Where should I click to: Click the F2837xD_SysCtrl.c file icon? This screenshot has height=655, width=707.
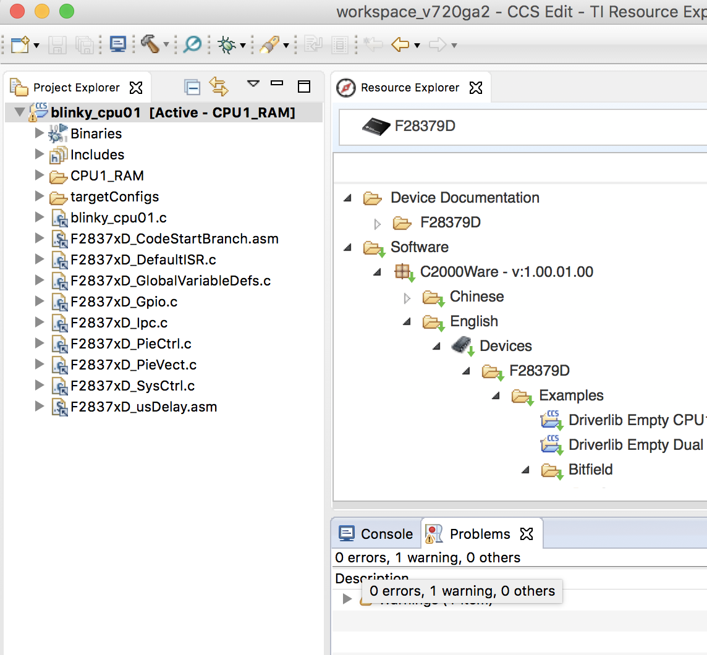coord(59,386)
